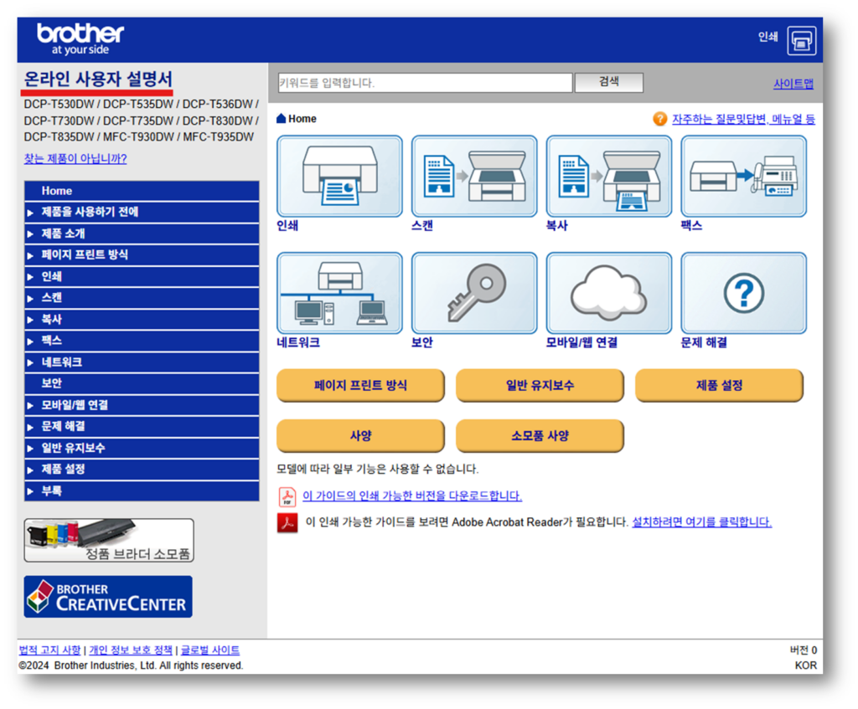Open the 팩스 fax tile icon
Image resolution: width=858 pixels, height=709 pixels.
click(x=743, y=176)
